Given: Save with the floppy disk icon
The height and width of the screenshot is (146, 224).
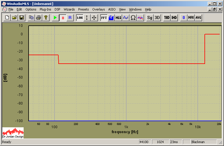Looking at the screenshot, I should [x=21, y=18].
